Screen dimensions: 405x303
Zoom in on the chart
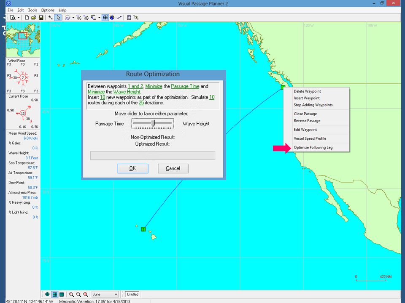click(71, 294)
